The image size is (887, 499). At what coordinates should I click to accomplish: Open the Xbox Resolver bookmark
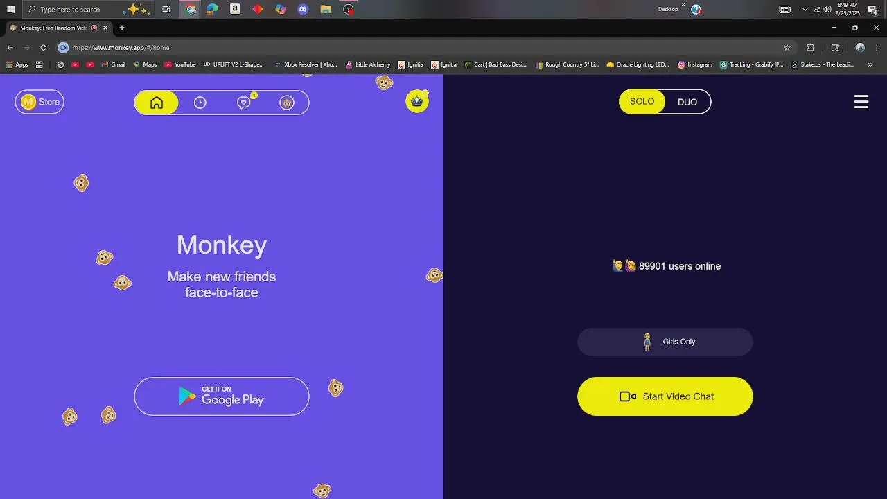pyautogui.click(x=306, y=64)
